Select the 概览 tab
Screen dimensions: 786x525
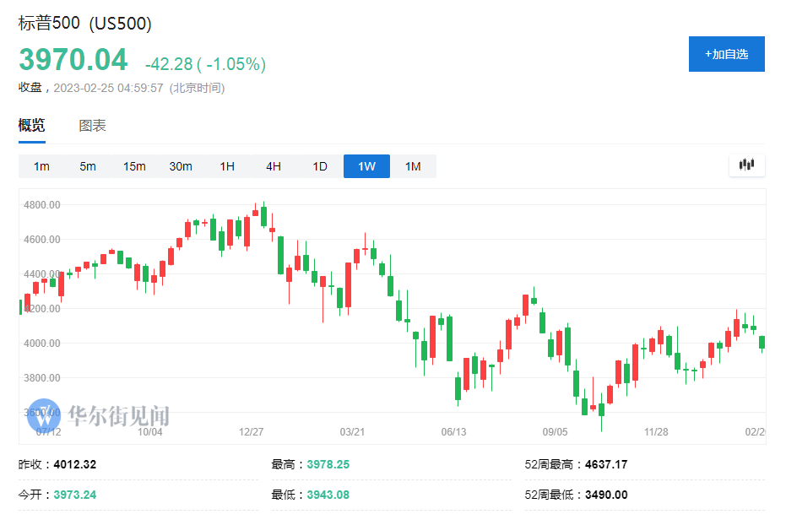click(x=30, y=125)
